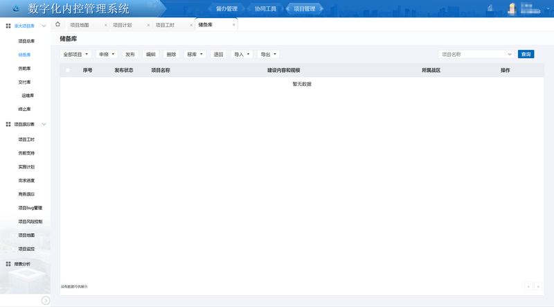Click the 建设内容和规模 column header
This screenshot has width=554, height=307.
point(283,70)
